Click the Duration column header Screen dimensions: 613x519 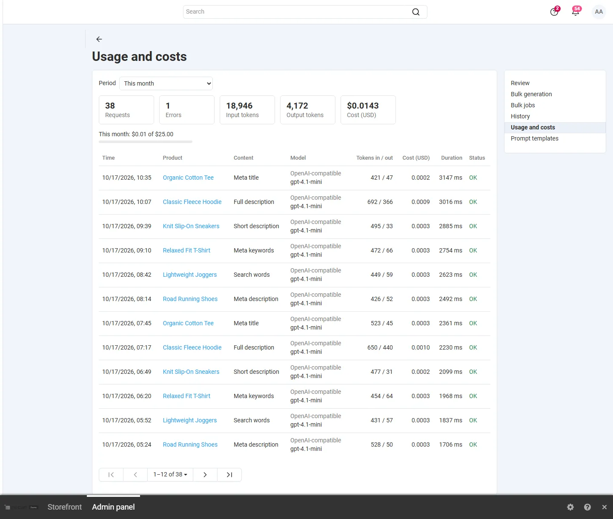click(x=452, y=158)
